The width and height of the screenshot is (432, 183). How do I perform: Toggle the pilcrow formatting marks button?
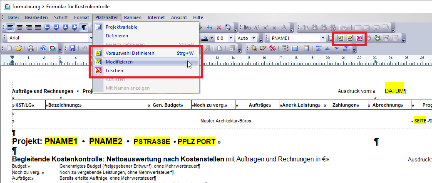coord(84,28)
